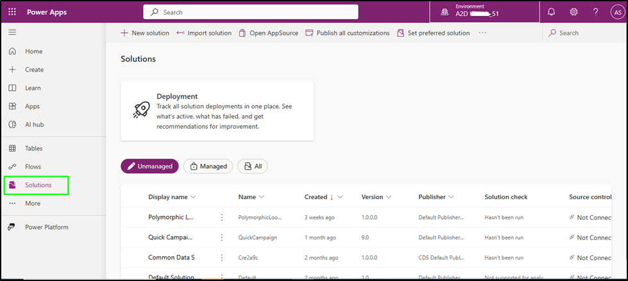This screenshot has height=281, width=628.
Task: Click the notifications bell icon
Action: coord(552,12)
